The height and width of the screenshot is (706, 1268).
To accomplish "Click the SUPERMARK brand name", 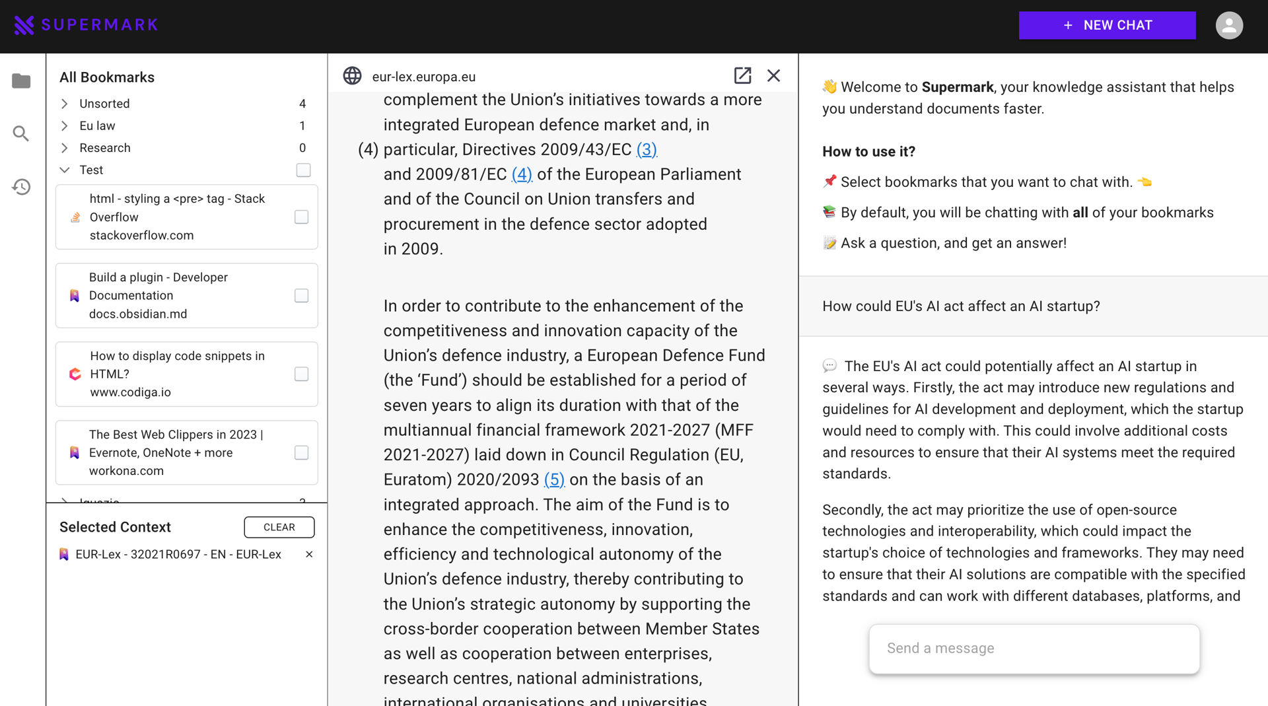I will coord(99,25).
